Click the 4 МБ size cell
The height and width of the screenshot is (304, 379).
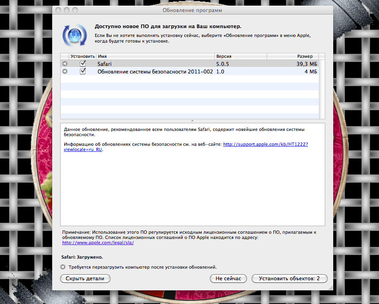(x=311, y=71)
